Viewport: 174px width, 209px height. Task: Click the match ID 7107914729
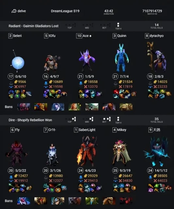(152, 11)
